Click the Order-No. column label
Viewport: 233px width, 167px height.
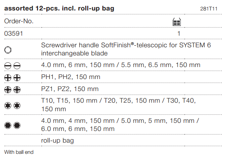click(x=19, y=21)
